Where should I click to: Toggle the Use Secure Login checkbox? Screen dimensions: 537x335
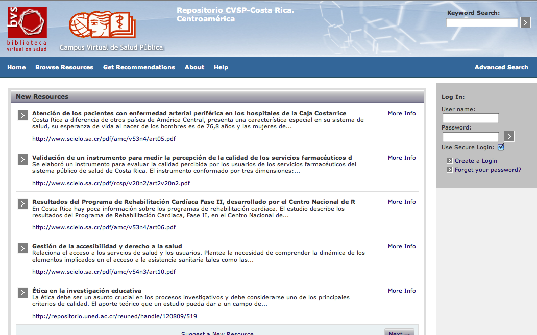coord(501,147)
